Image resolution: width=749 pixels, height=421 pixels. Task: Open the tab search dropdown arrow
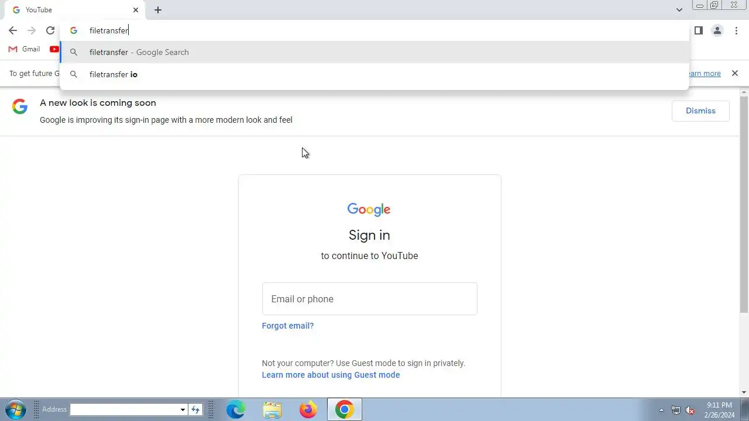[679, 10]
